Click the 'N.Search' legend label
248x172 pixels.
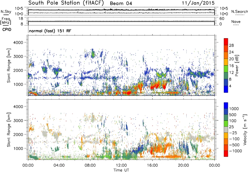click(x=239, y=11)
